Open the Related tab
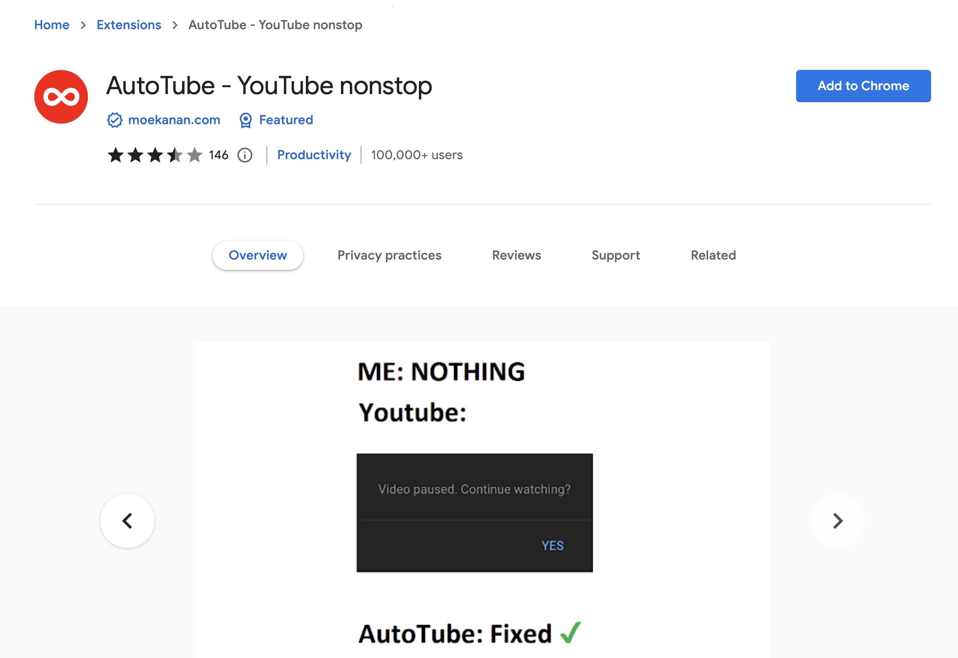The height and width of the screenshot is (658, 958). [713, 255]
